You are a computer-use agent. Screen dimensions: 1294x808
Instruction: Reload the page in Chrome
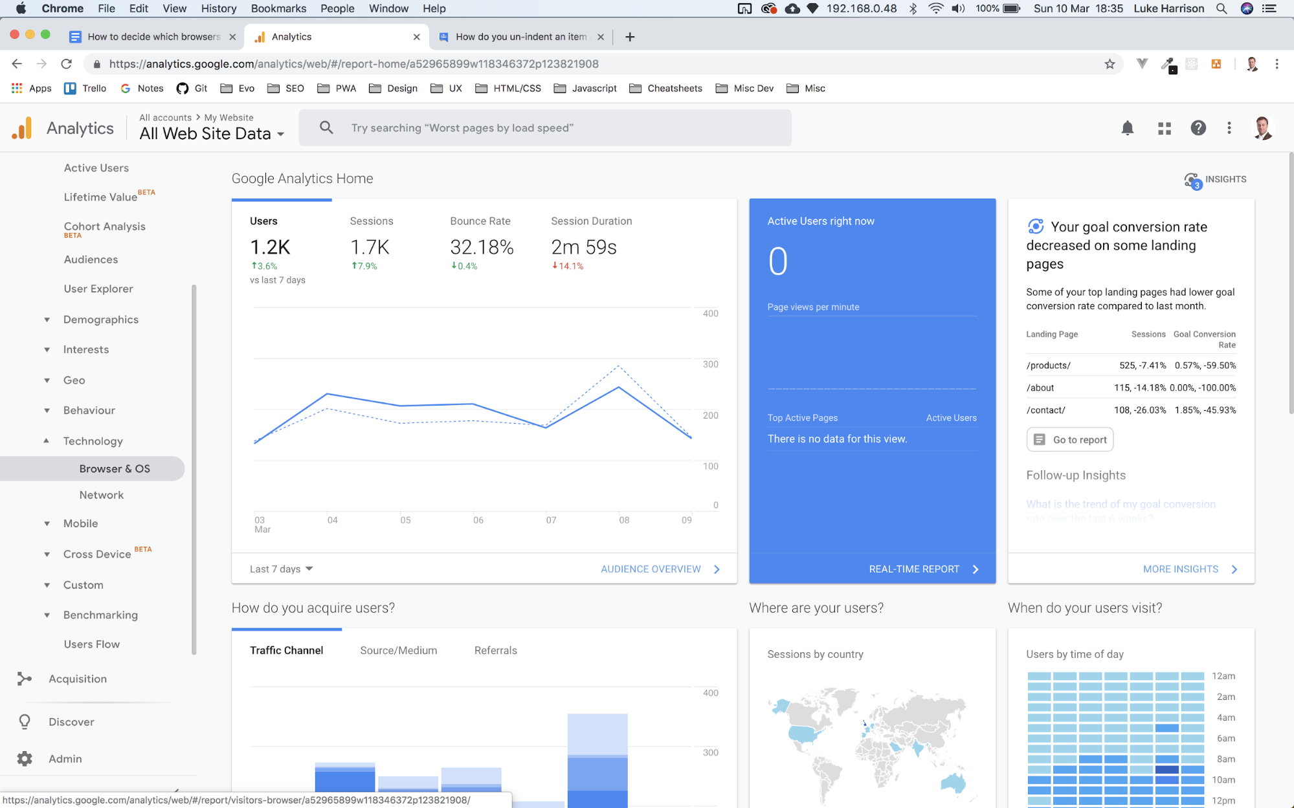tap(66, 64)
